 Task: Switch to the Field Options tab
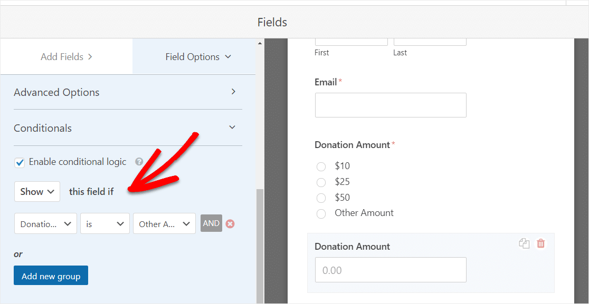[x=198, y=57]
